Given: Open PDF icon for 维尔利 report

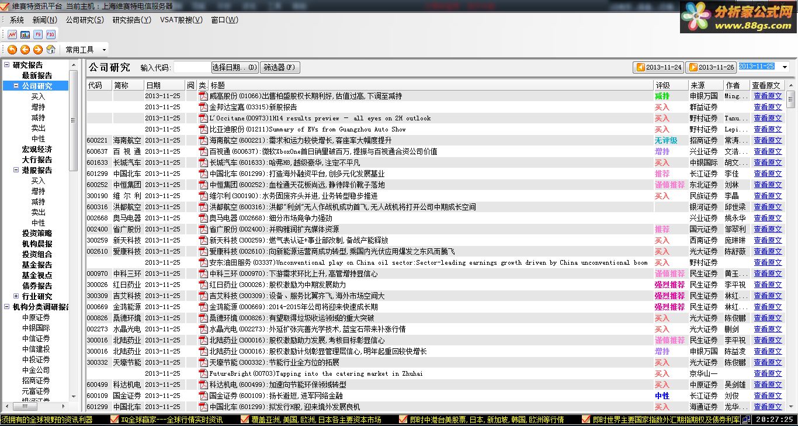Looking at the screenshot, I should pyautogui.click(x=203, y=196).
